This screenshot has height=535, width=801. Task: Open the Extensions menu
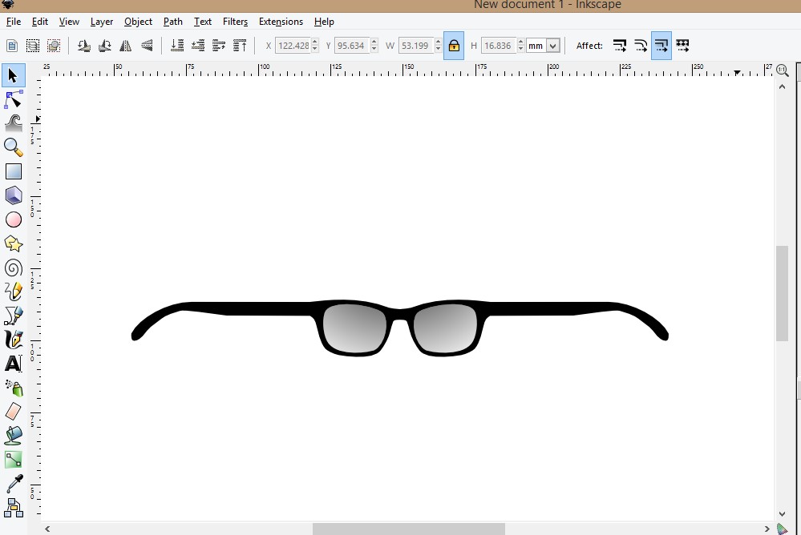[x=281, y=22]
